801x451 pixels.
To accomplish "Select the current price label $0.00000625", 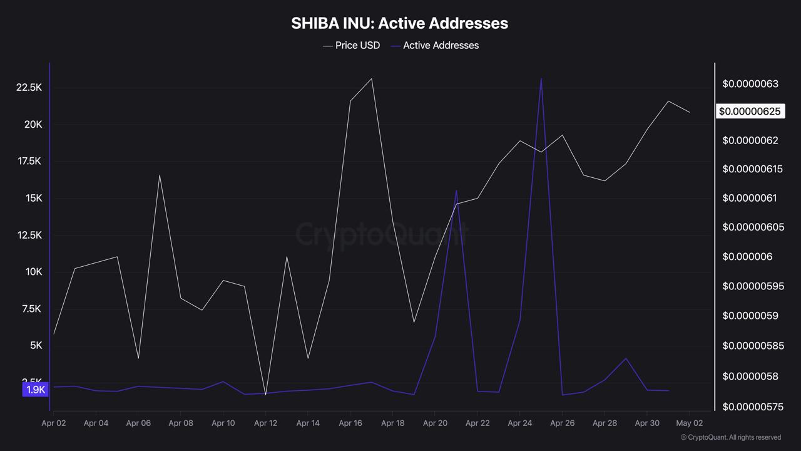I will (x=750, y=111).
